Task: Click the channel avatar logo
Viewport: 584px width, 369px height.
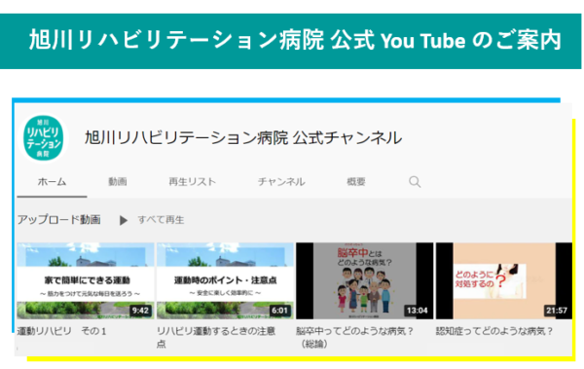Action: coord(43,138)
